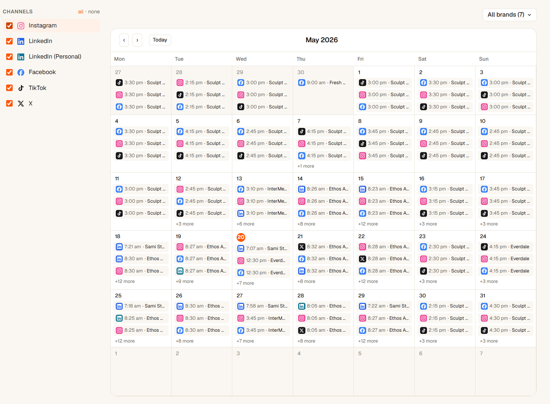
Task: Uncheck the plain LinkedIn channel checkbox
Action: pos(9,41)
